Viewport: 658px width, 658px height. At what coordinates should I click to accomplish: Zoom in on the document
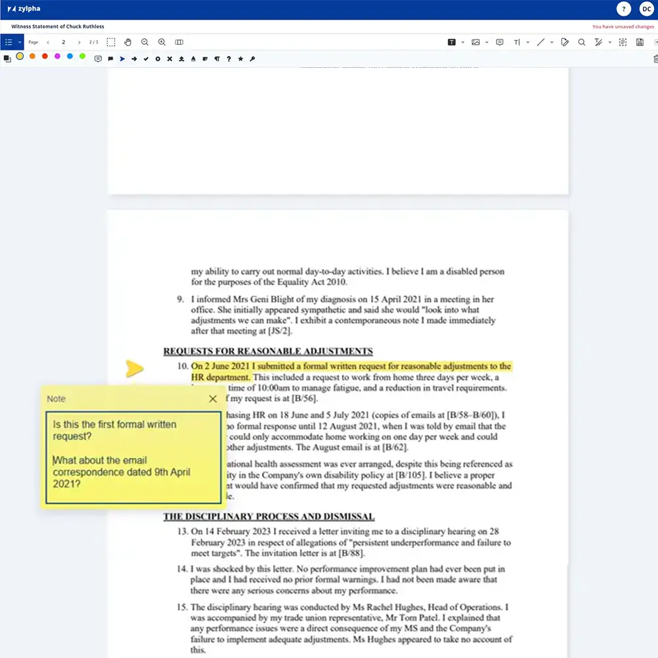(161, 42)
